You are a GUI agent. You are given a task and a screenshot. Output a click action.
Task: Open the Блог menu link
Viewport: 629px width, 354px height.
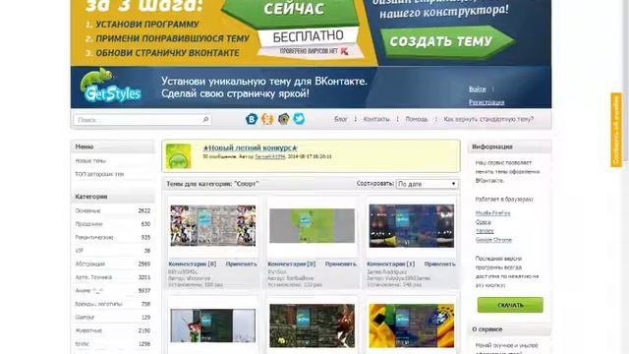pos(341,119)
